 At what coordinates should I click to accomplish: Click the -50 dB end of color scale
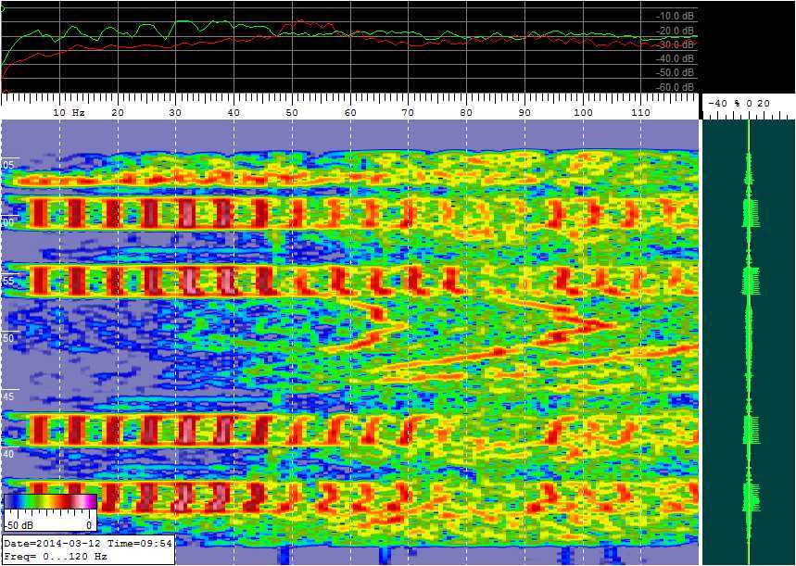click(x=20, y=524)
